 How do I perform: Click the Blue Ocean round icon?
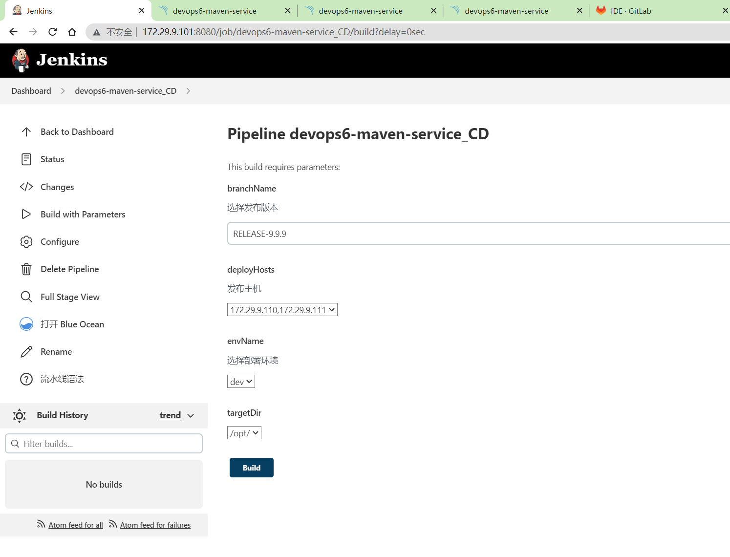[x=26, y=324]
